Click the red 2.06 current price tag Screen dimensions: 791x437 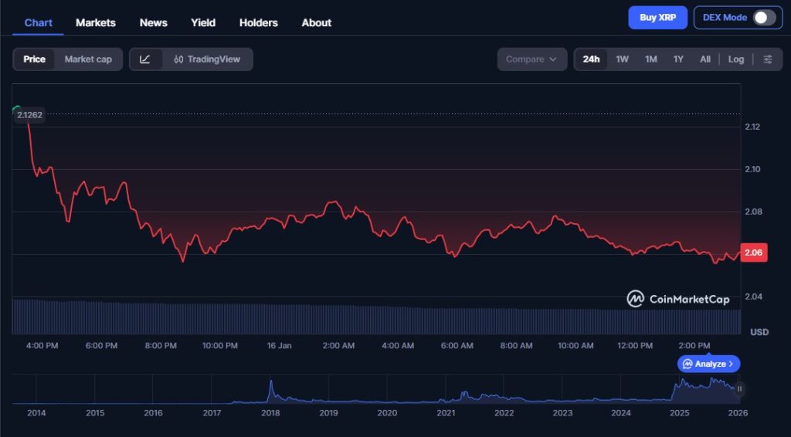[753, 252]
